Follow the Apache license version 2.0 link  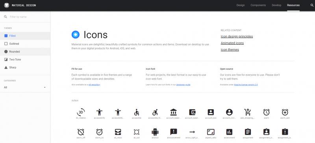pyautogui.click(x=246, y=85)
